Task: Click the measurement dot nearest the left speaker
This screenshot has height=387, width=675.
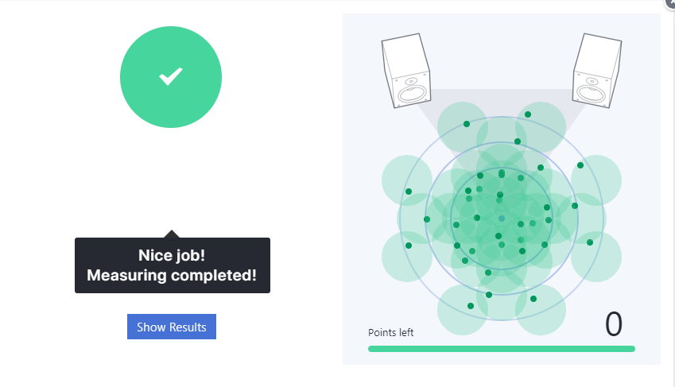Action: (467, 124)
